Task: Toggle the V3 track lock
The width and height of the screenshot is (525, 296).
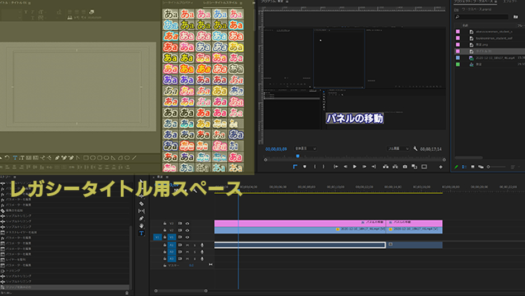Action: pyautogui.click(x=164, y=223)
